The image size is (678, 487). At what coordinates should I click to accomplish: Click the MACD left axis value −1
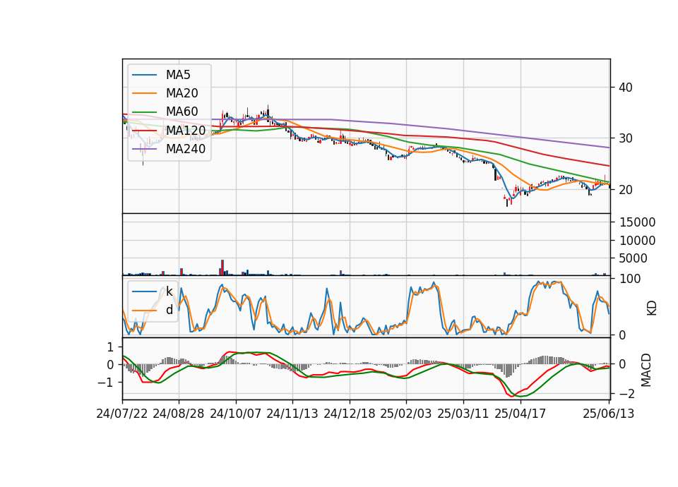point(107,383)
